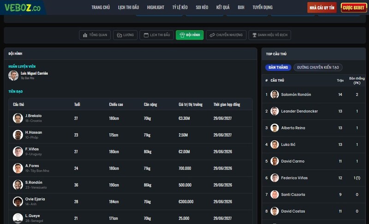Open the Tổng Quan overview tab
Screen dimensions: 369x224
pyautogui.click(x=95, y=35)
